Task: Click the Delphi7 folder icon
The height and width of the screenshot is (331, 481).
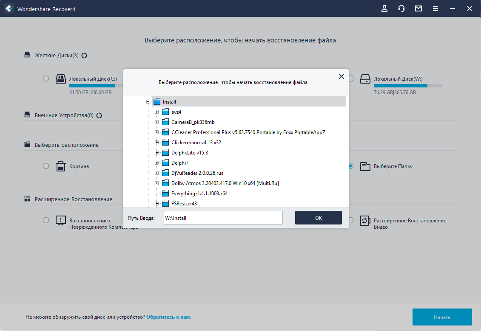Action: tap(166, 163)
